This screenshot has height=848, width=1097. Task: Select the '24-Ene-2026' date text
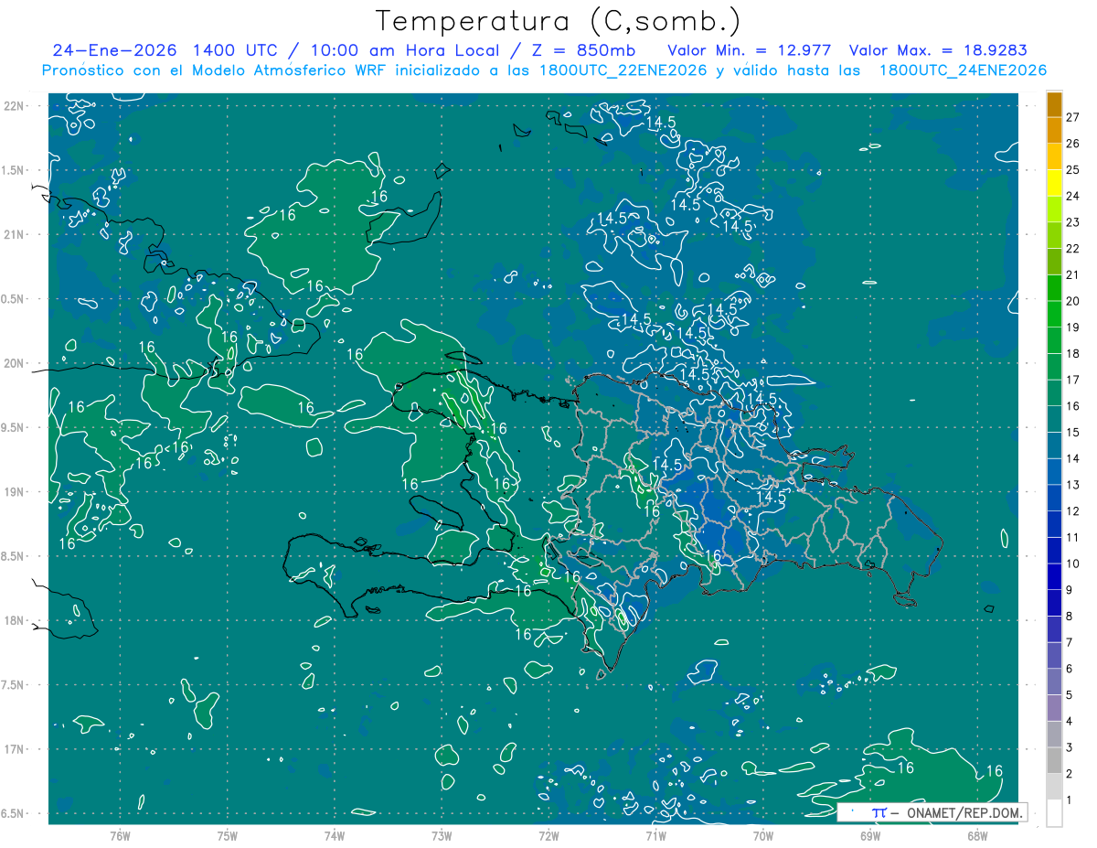point(113,50)
